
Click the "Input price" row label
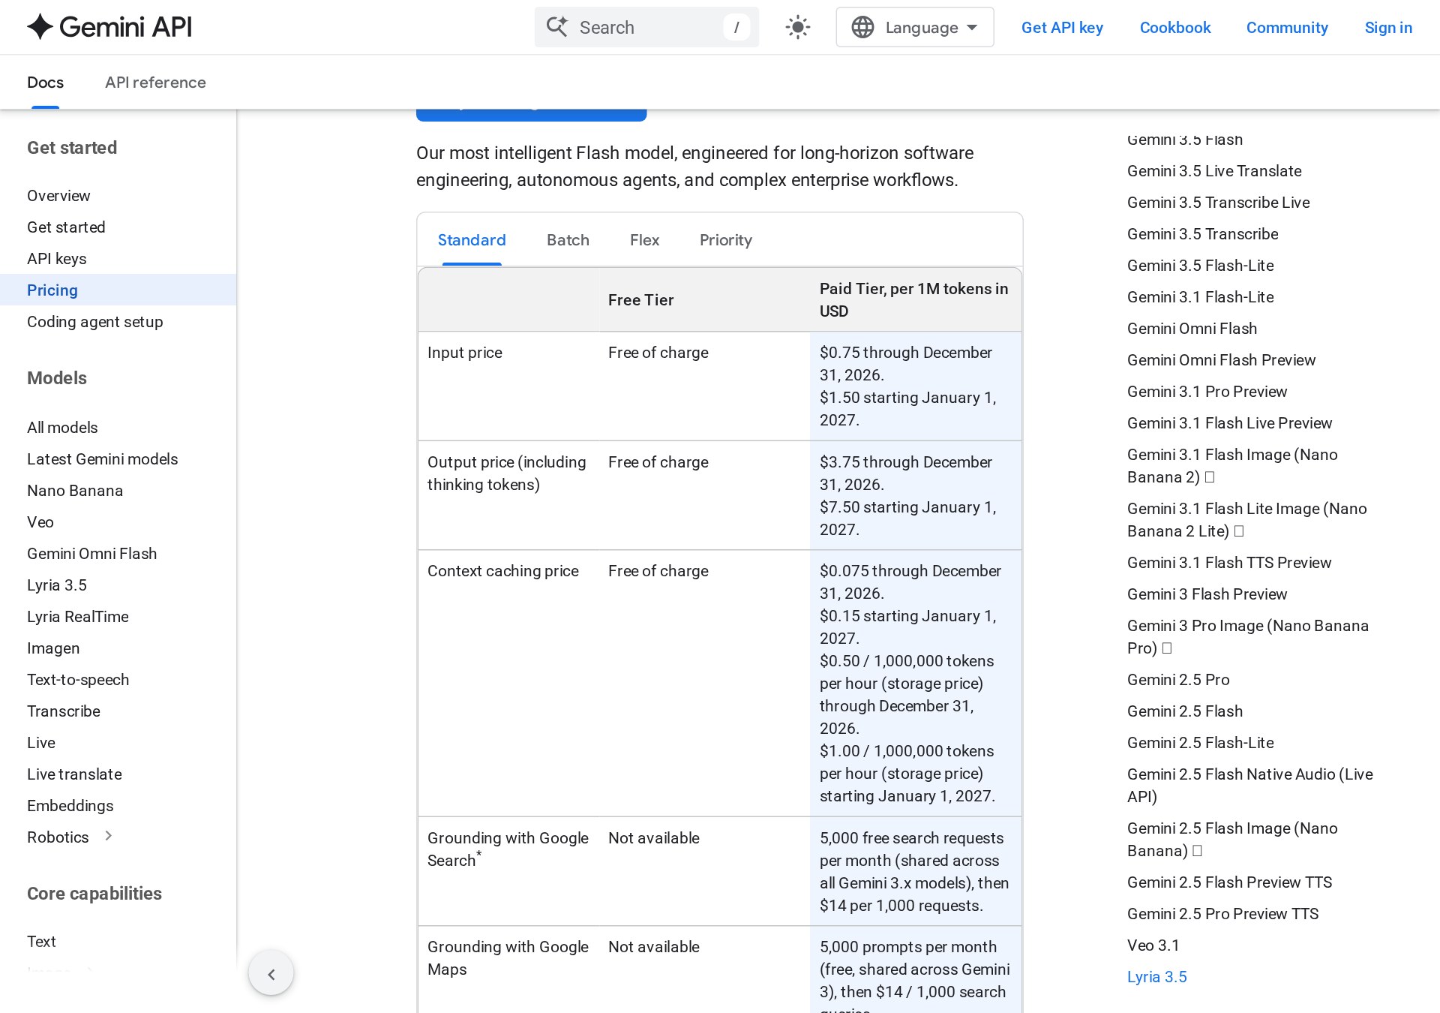click(465, 353)
